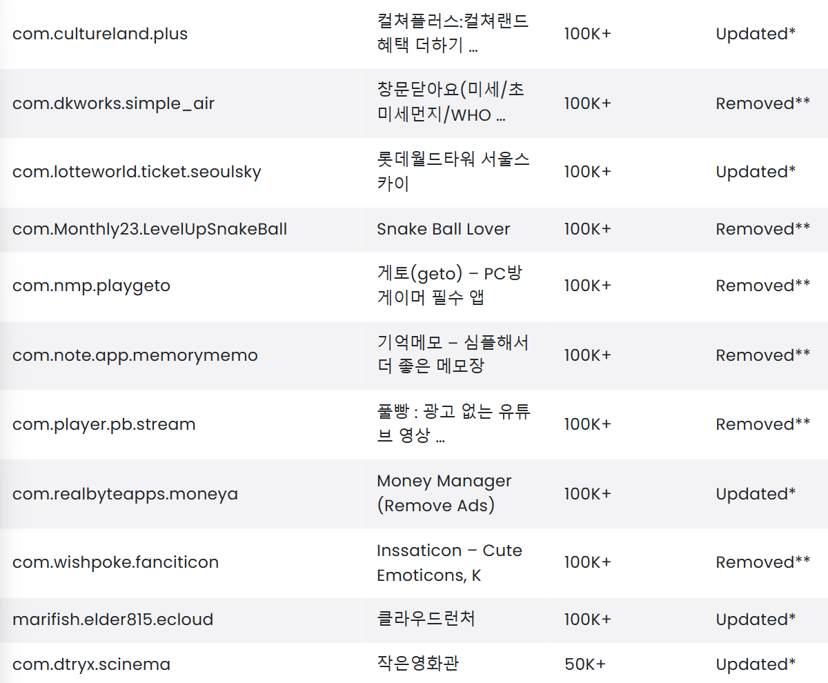This screenshot has height=683, width=828.
Task: Click the com.player.pb.stream package name
Action: [104, 424]
